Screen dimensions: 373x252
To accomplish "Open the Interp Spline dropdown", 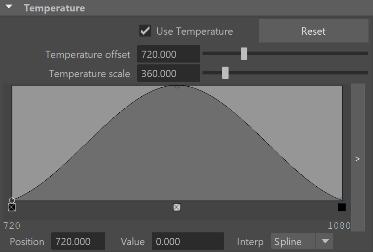I will pyautogui.click(x=302, y=241).
